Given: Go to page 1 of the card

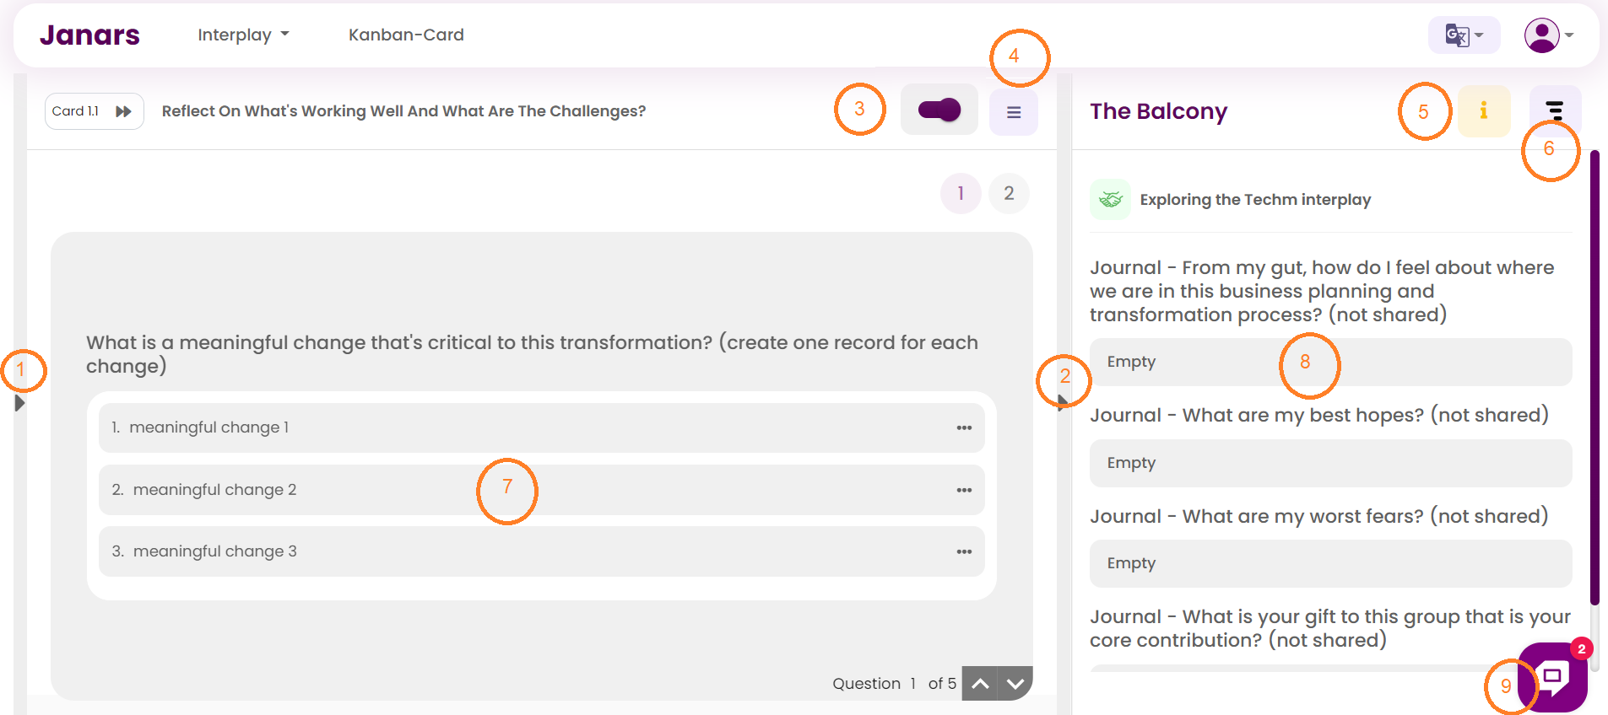Looking at the screenshot, I should 961,193.
